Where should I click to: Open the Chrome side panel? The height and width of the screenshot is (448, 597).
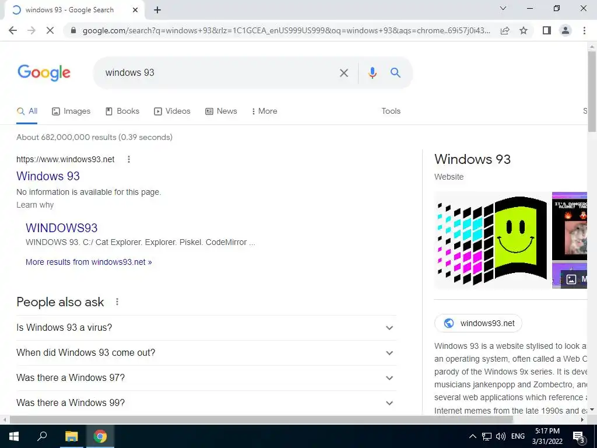(x=547, y=30)
